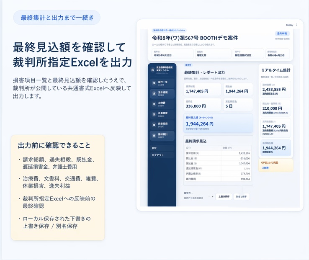The height and width of the screenshot is (260, 309).
Task: Click the case title 令和8年(ワ)第567号 BOOTHデモ案件
Action: point(195,38)
